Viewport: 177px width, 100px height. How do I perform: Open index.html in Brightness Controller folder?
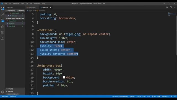point(15,21)
